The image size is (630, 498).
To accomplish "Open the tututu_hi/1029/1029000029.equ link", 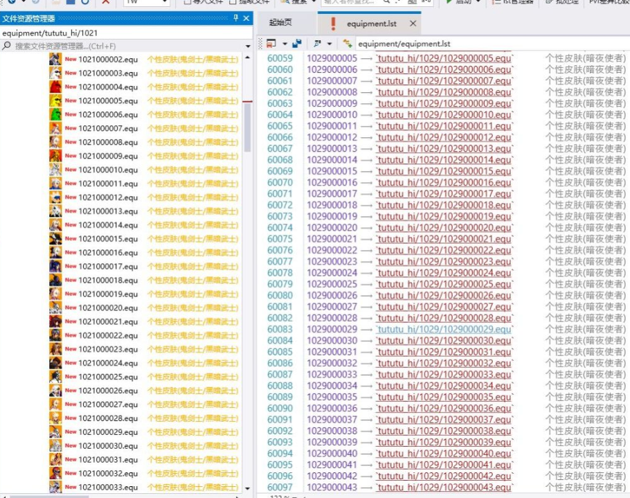I will coord(444,330).
